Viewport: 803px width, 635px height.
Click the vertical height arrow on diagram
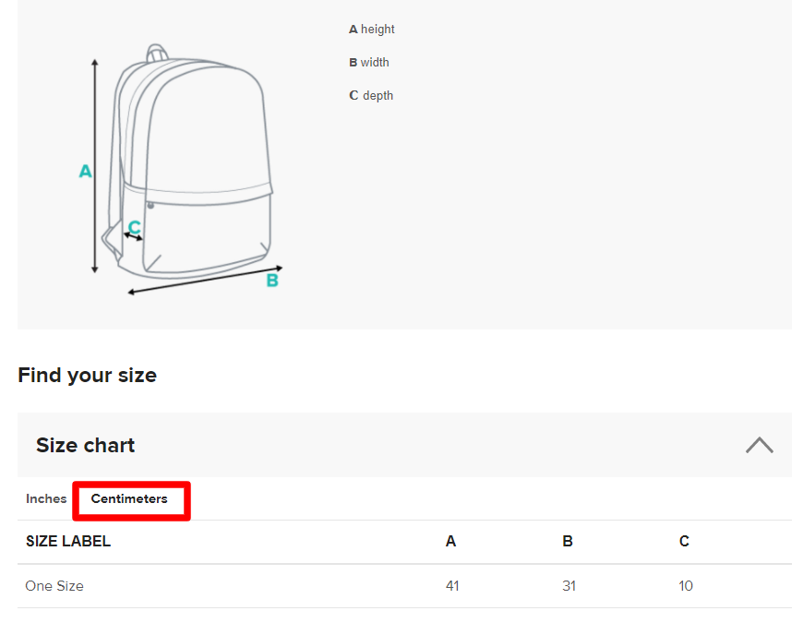[95, 166]
